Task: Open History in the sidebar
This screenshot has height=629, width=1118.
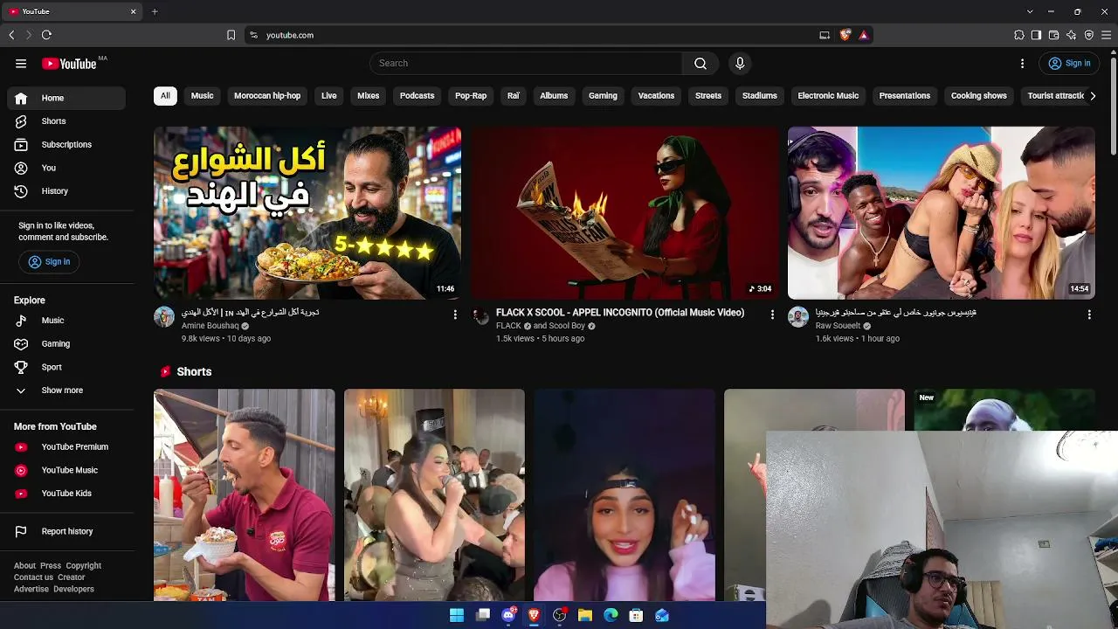Action: coord(66,190)
